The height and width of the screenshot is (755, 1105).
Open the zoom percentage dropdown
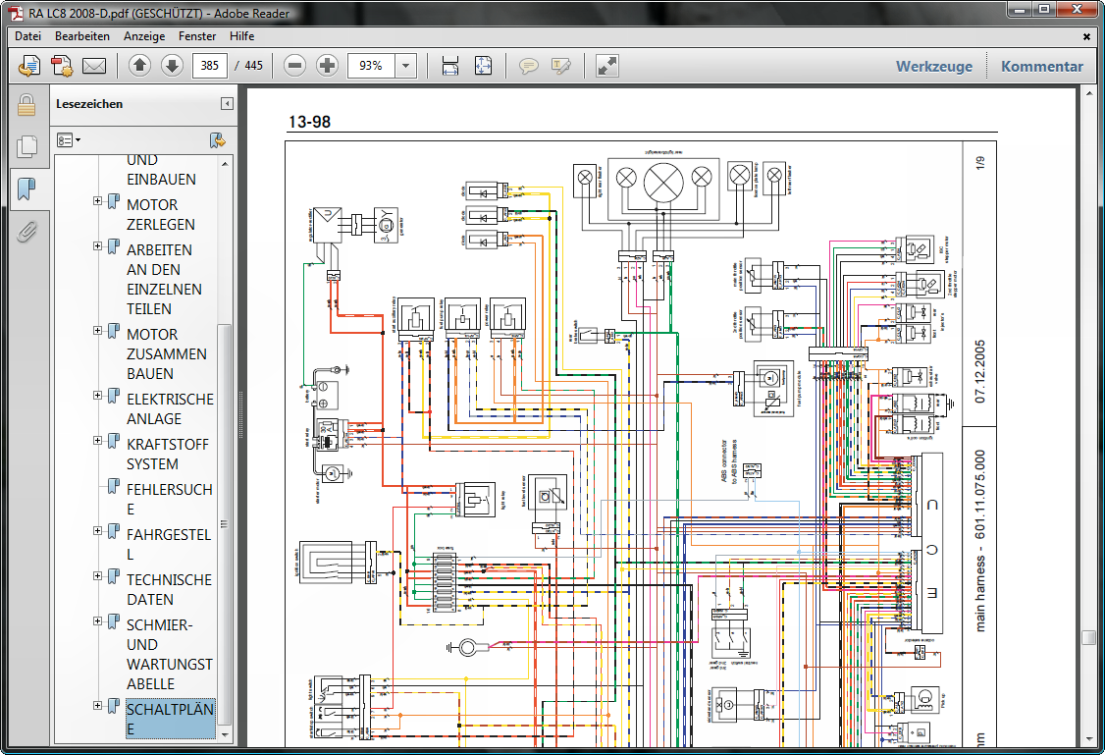point(406,66)
